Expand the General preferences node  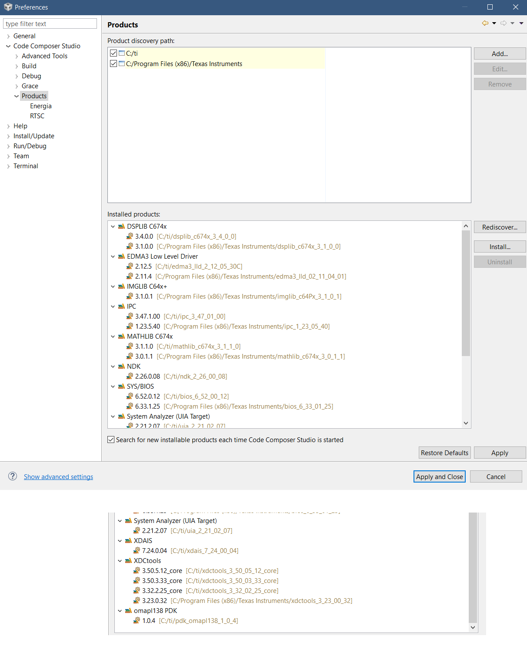click(x=8, y=37)
